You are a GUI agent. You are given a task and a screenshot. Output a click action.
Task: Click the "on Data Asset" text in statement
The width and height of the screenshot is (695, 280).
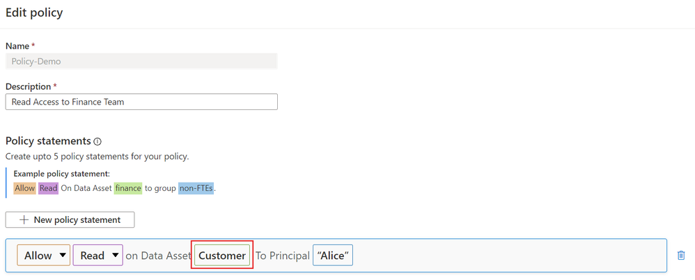click(x=158, y=256)
